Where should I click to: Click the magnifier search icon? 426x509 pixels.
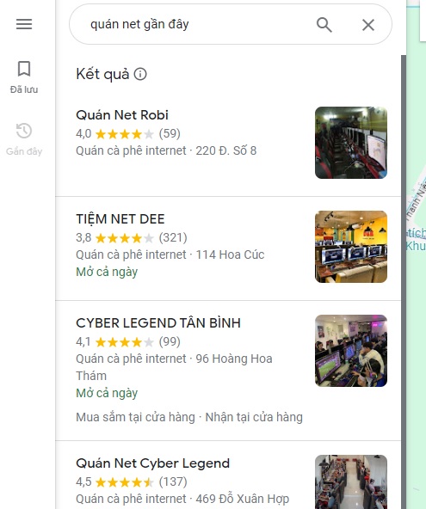tap(324, 25)
